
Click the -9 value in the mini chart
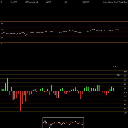82,124
